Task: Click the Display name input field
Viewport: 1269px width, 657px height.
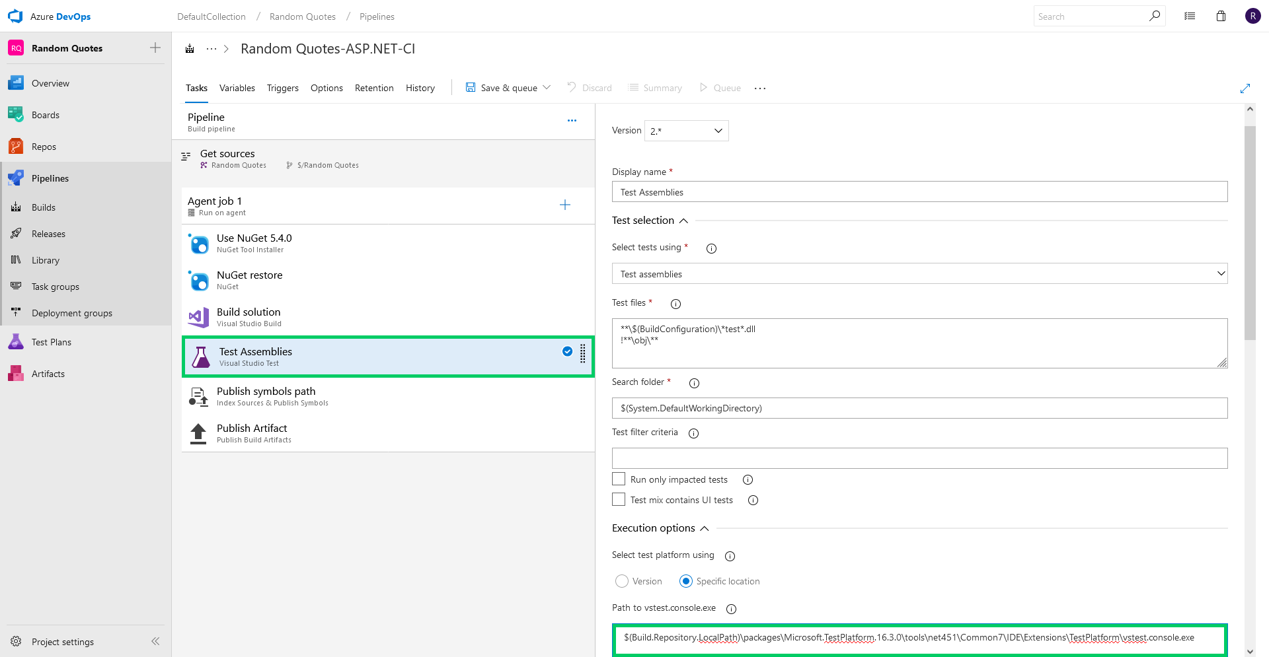Action: pyautogui.click(x=919, y=191)
